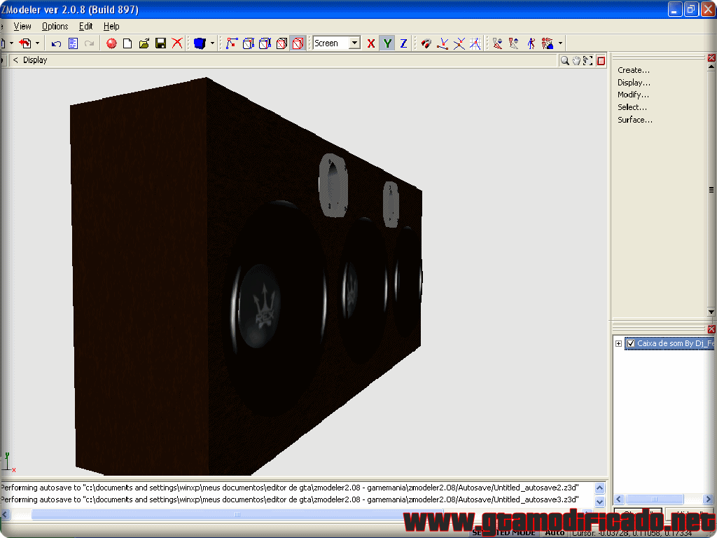The image size is (717, 538).
Task: Click the viewport Display menu label
Action: tap(35, 60)
